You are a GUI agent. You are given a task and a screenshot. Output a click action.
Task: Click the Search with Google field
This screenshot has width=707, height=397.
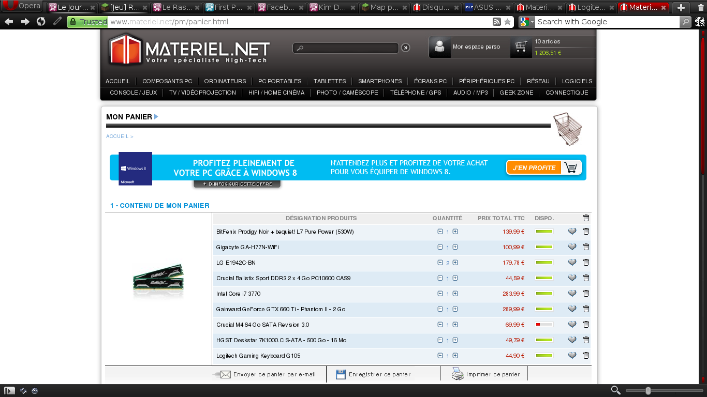point(607,22)
